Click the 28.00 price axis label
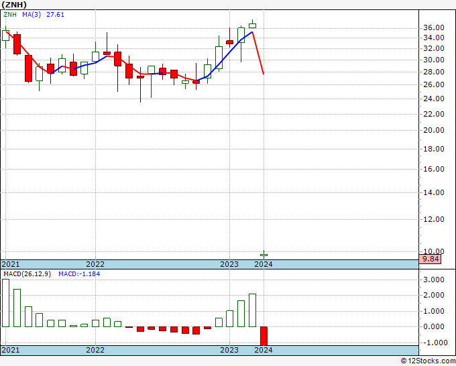The width and height of the screenshot is (456, 366). [434, 72]
